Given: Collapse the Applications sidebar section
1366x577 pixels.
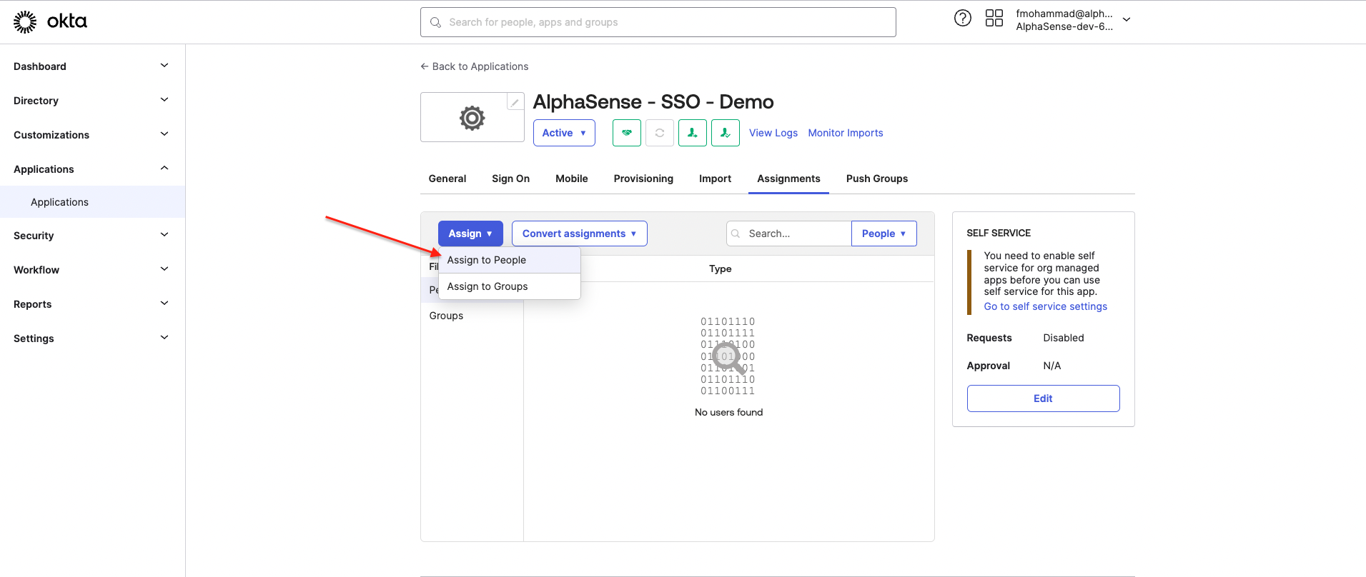Looking at the screenshot, I should click(x=92, y=169).
